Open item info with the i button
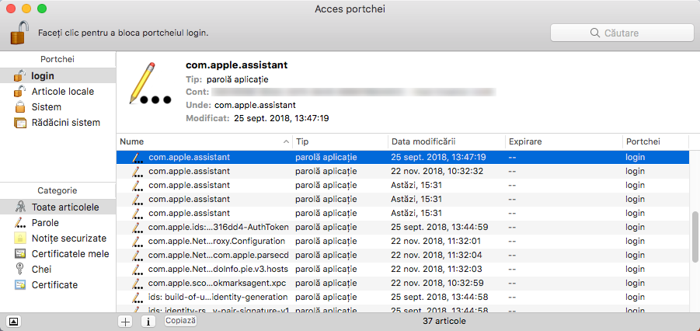Viewport: 700px width, 331px height. click(147, 321)
